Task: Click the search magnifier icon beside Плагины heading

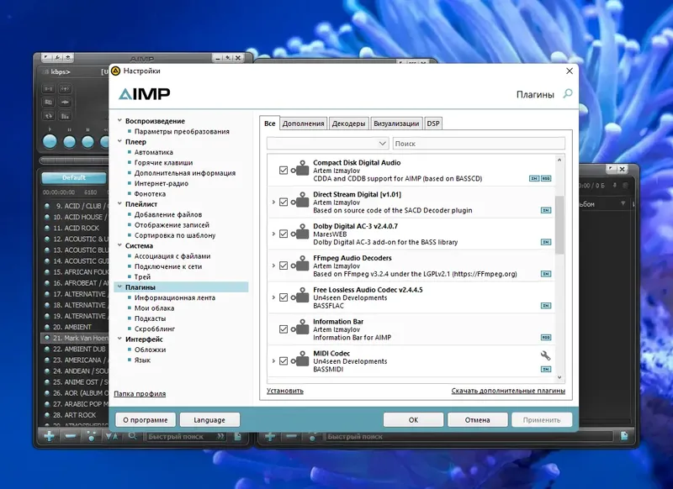Action: click(x=568, y=93)
